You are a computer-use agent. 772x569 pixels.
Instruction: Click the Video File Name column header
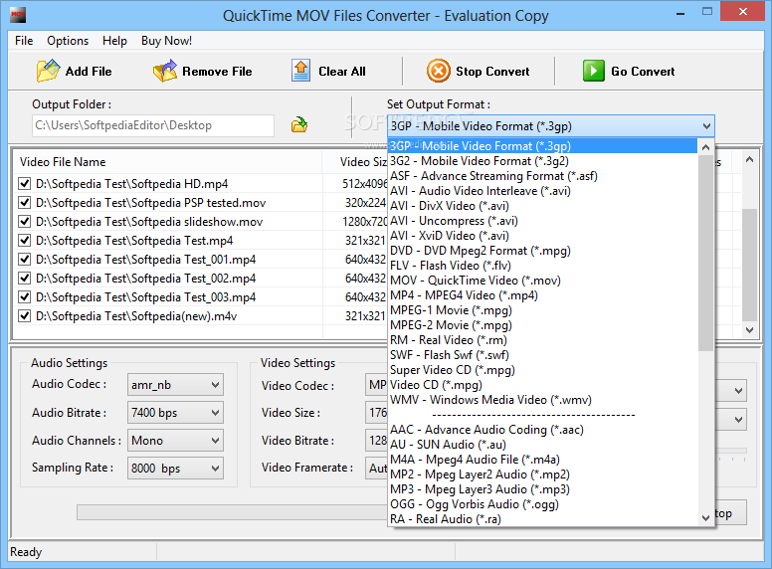click(167, 162)
